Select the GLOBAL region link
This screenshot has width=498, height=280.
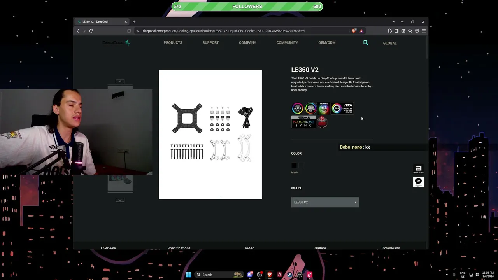[x=390, y=43]
